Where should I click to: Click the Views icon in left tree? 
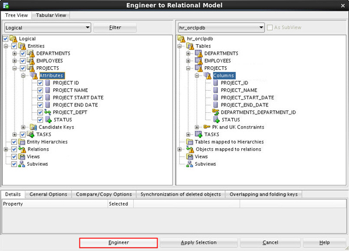coord(22,157)
